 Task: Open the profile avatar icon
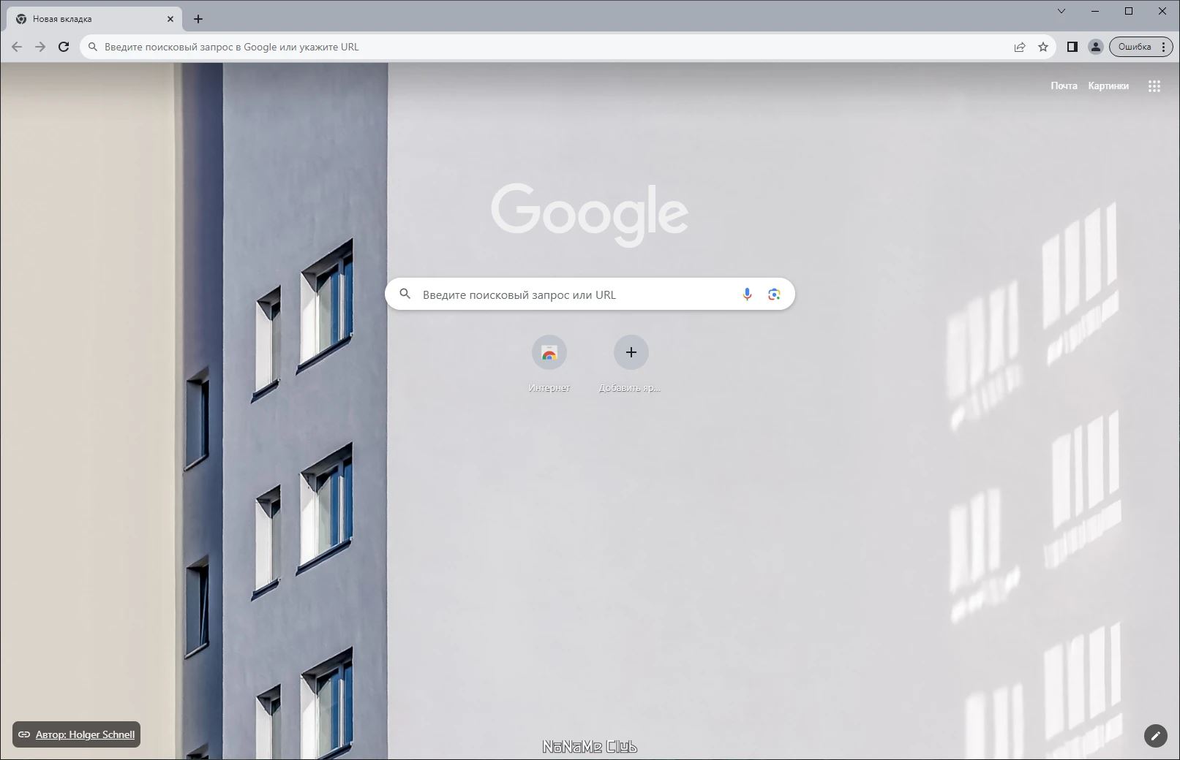1095,46
